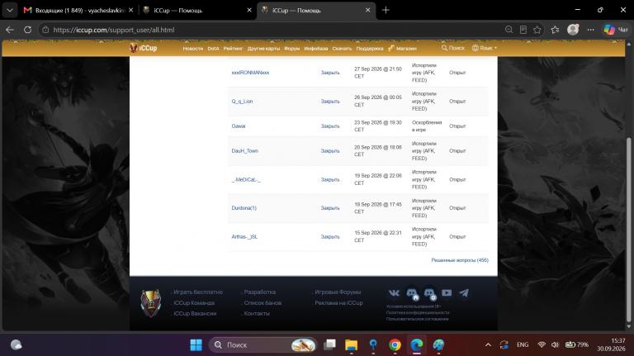Click the weather widget icon on taskbar

coord(17,344)
